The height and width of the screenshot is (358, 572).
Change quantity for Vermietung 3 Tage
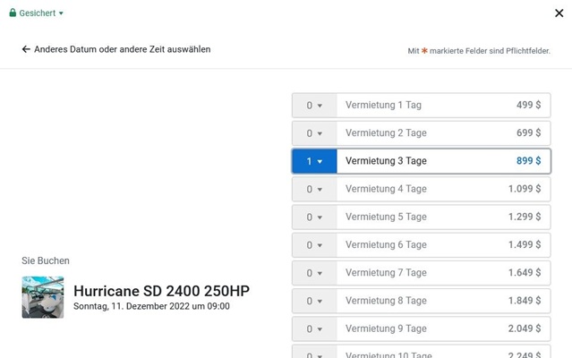pos(314,161)
